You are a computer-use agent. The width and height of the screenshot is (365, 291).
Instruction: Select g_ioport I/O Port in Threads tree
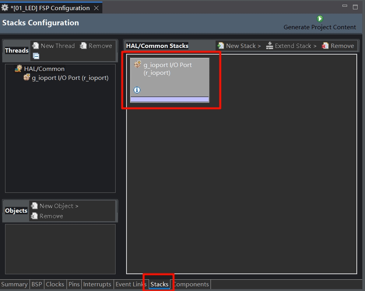pyautogui.click(x=70, y=78)
